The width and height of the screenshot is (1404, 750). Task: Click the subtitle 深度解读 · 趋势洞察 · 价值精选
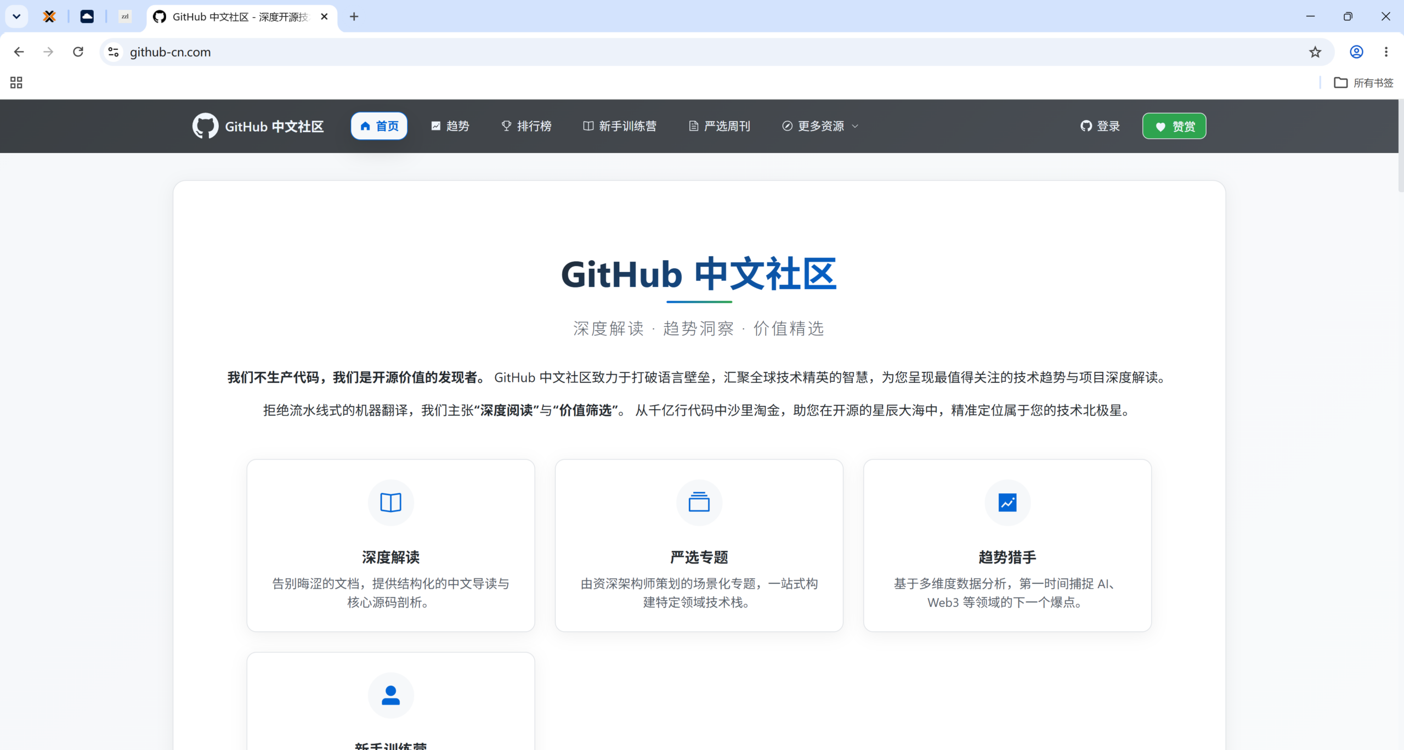point(699,329)
